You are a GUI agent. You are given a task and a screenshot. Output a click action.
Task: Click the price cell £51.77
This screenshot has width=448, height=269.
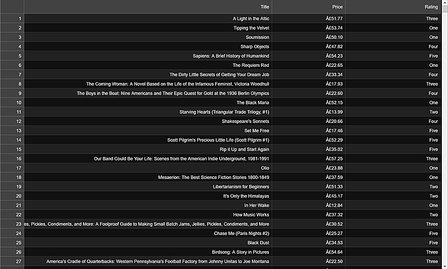coord(309,18)
